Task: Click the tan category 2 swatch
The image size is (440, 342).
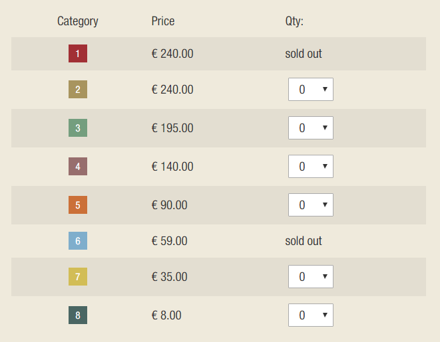Action: pyautogui.click(x=78, y=90)
